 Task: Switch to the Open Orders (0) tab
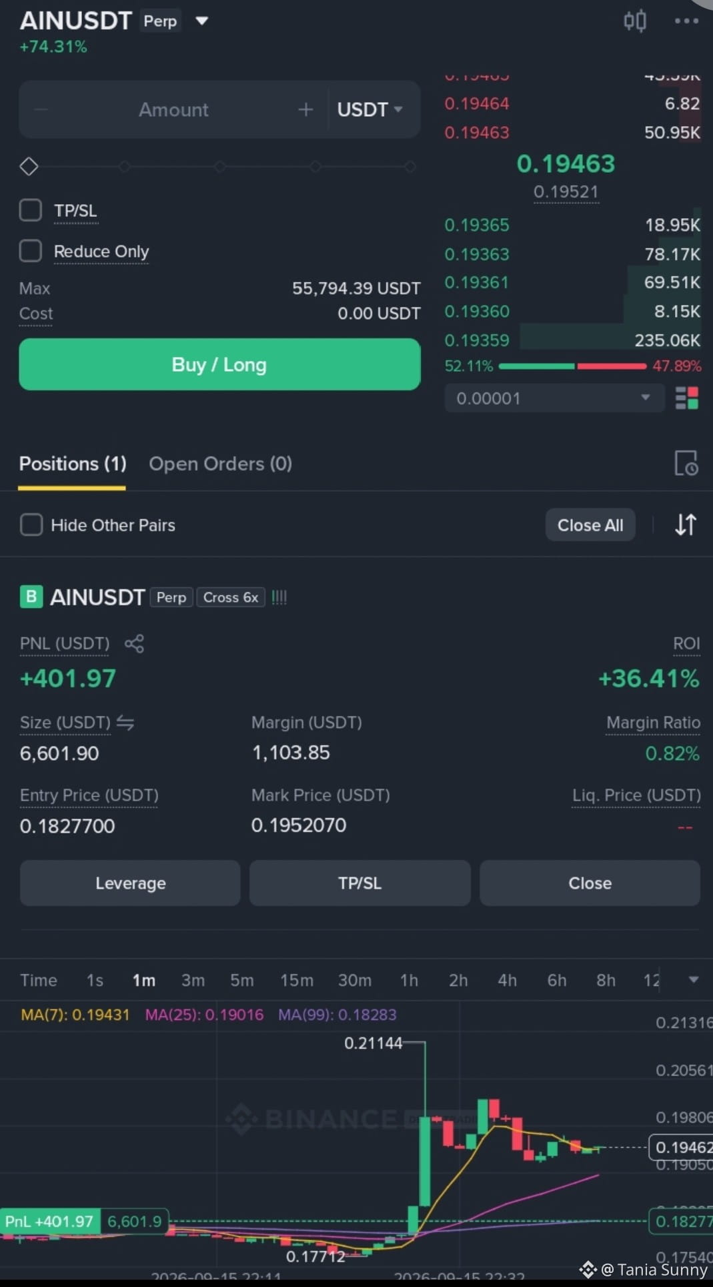220,464
